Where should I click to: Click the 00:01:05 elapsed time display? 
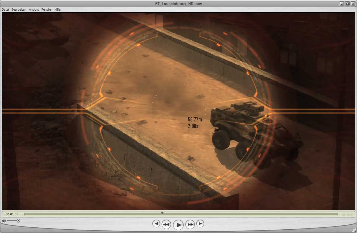(x=12, y=214)
